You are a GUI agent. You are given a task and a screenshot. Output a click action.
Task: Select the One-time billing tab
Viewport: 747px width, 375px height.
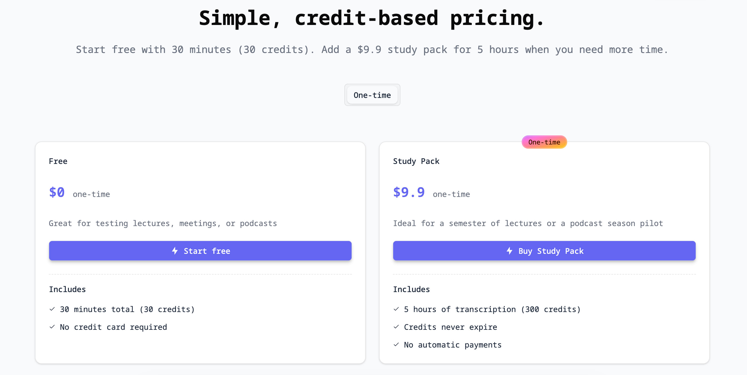372,95
